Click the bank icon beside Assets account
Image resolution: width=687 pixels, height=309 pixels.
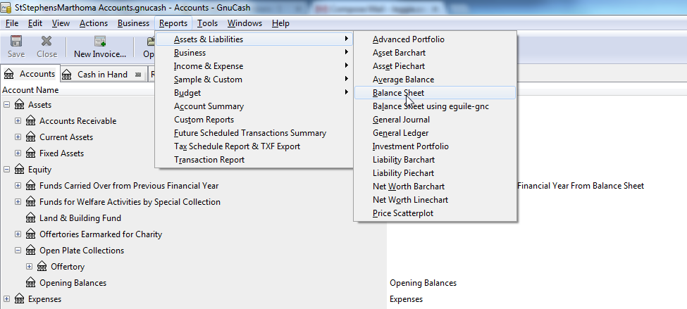[x=19, y=105]
